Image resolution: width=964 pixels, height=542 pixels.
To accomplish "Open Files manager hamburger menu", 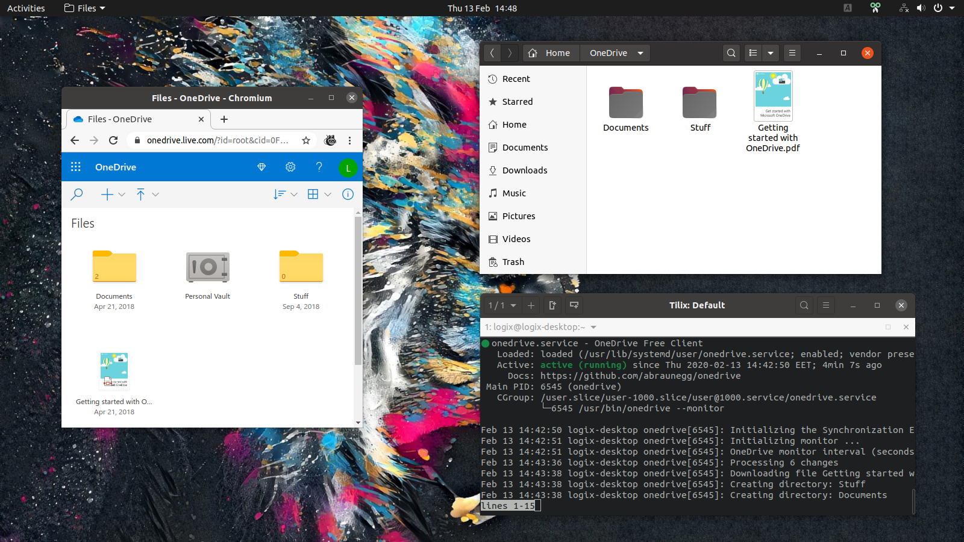I will (792, 53).
